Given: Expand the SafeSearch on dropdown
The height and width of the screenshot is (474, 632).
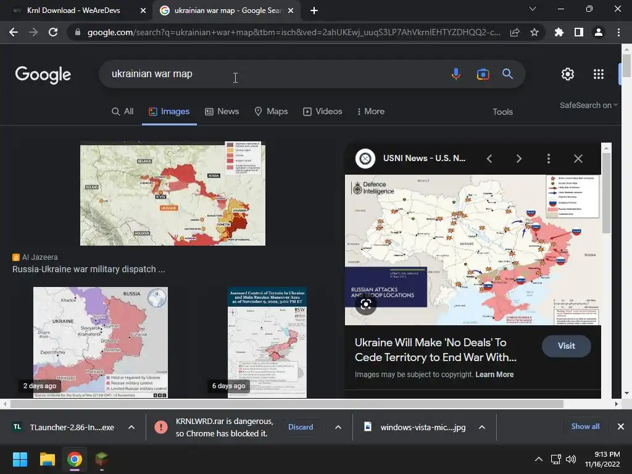Looking at the screenshot, I should [x=588, y=105].
